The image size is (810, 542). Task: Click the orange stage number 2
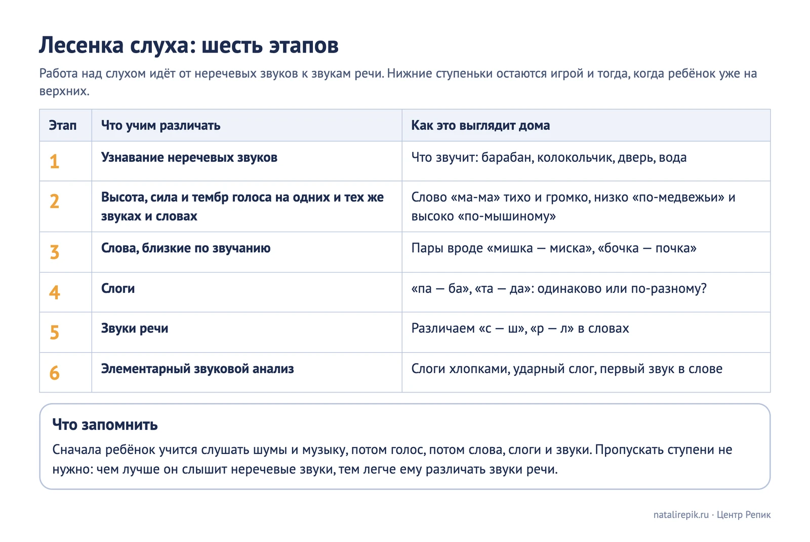coord(54,201)
